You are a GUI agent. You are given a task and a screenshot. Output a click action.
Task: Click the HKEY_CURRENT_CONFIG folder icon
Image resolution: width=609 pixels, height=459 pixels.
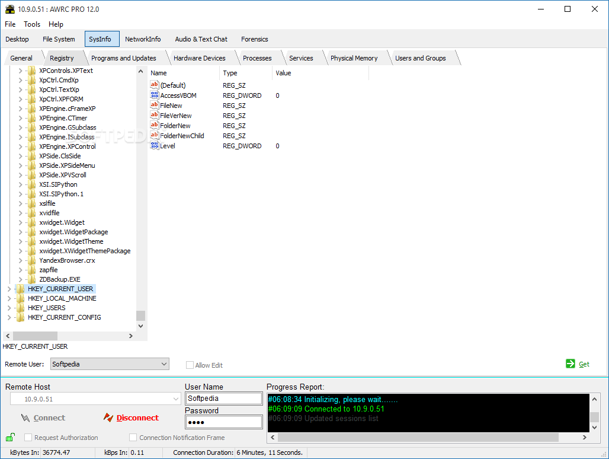click(x=20, y=317)
